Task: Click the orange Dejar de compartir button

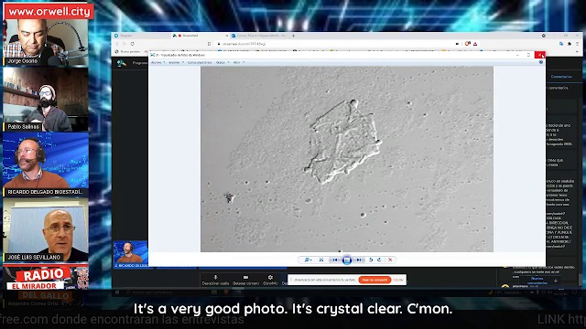Action: click(x=374, y=280)
